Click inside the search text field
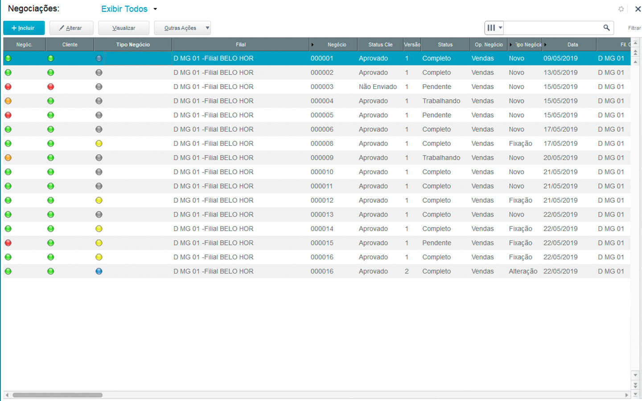The image size is (642, 401). (552, 28)
